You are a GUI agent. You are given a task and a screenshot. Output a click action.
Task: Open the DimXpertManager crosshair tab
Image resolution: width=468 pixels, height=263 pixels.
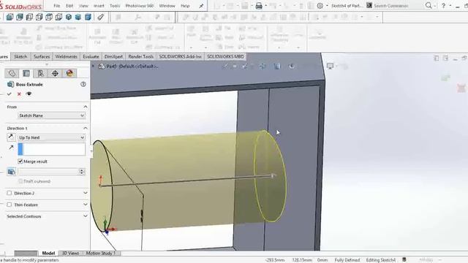[55, 73]
